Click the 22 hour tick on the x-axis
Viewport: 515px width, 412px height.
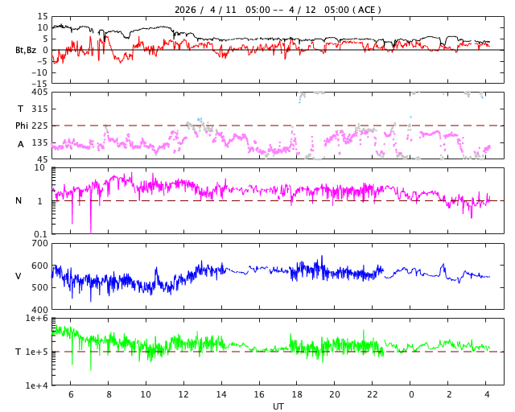373,395
